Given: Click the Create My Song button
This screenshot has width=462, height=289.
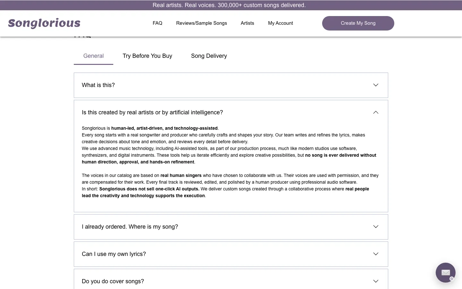Looking at the screenshot, I should (358, 23).
